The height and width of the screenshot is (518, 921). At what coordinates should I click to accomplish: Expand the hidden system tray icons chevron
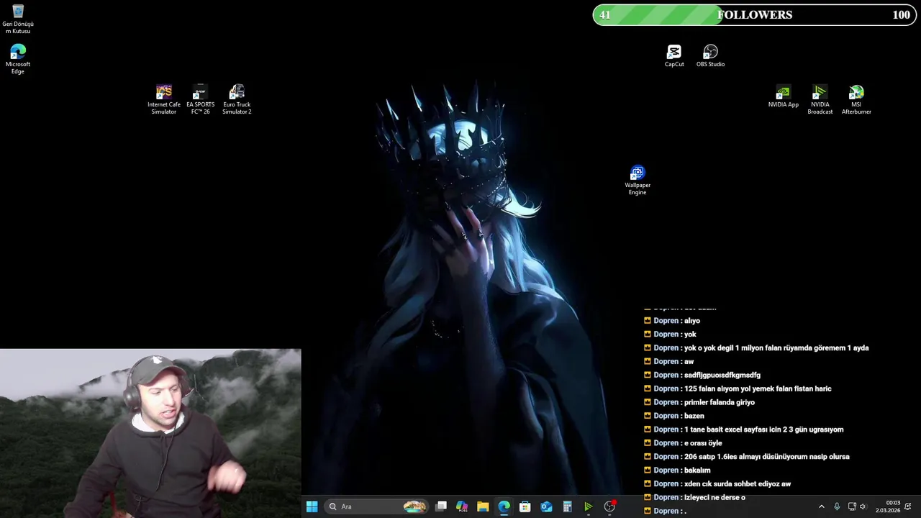click(821, 506)
